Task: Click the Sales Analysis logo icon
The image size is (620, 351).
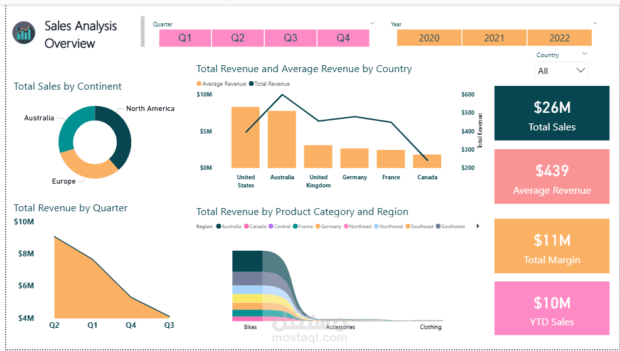Action: point(24,33)
